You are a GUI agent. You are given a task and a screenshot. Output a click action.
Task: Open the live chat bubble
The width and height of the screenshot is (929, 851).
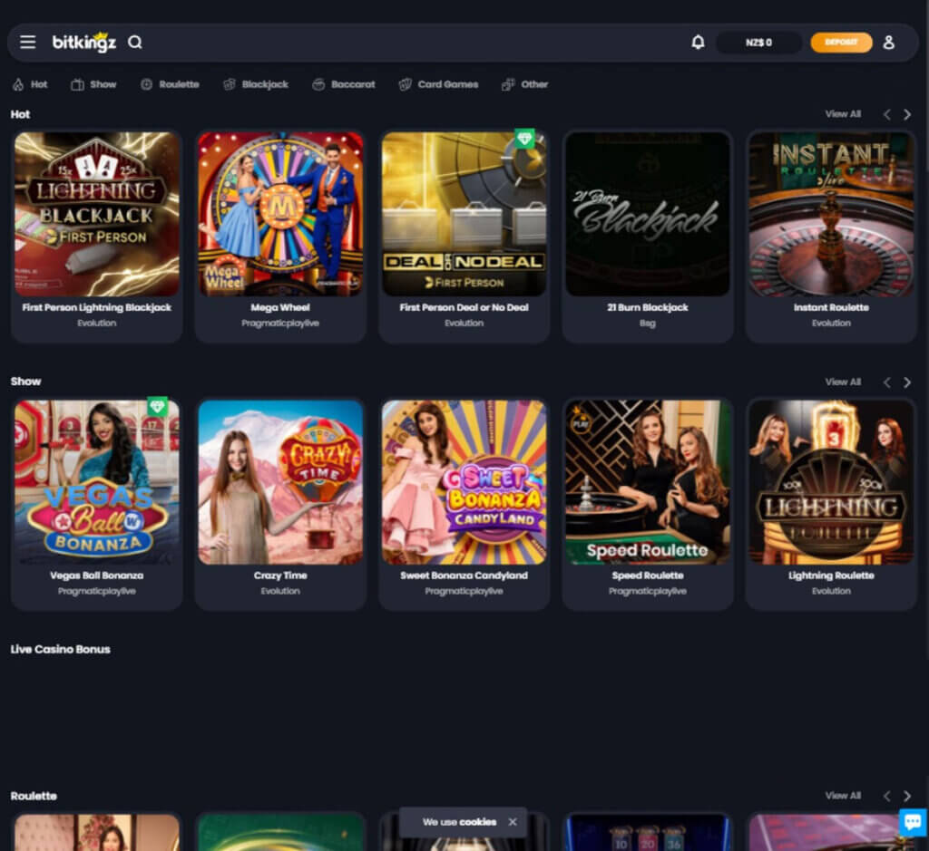pos(913,821)
